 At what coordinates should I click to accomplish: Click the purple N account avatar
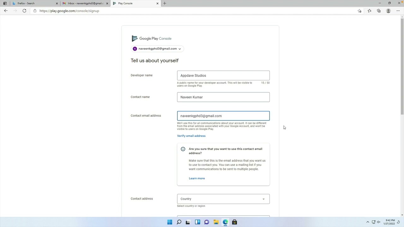click(x=135, y=49)
